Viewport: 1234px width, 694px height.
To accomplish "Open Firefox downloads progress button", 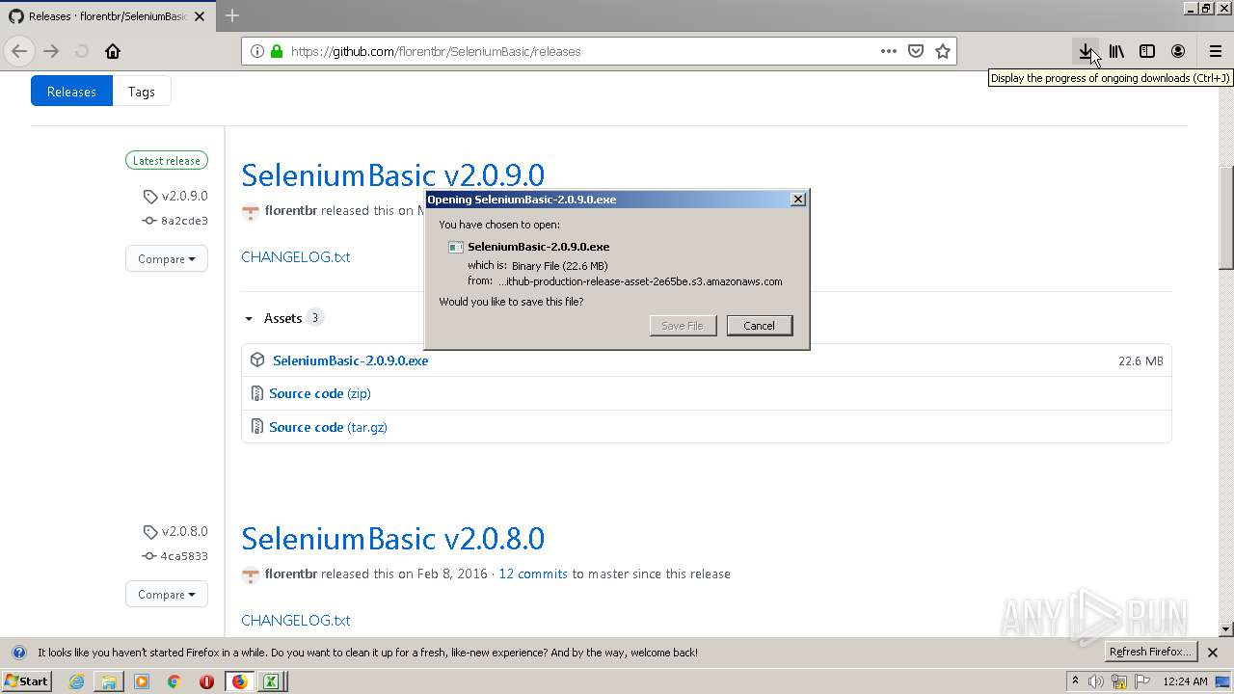I will (1086, 51).
